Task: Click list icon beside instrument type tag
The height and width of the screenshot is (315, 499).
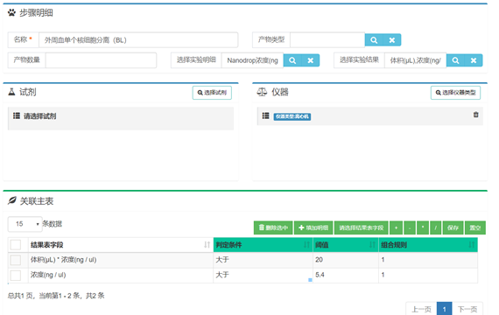Action: [x=266, y=115]
